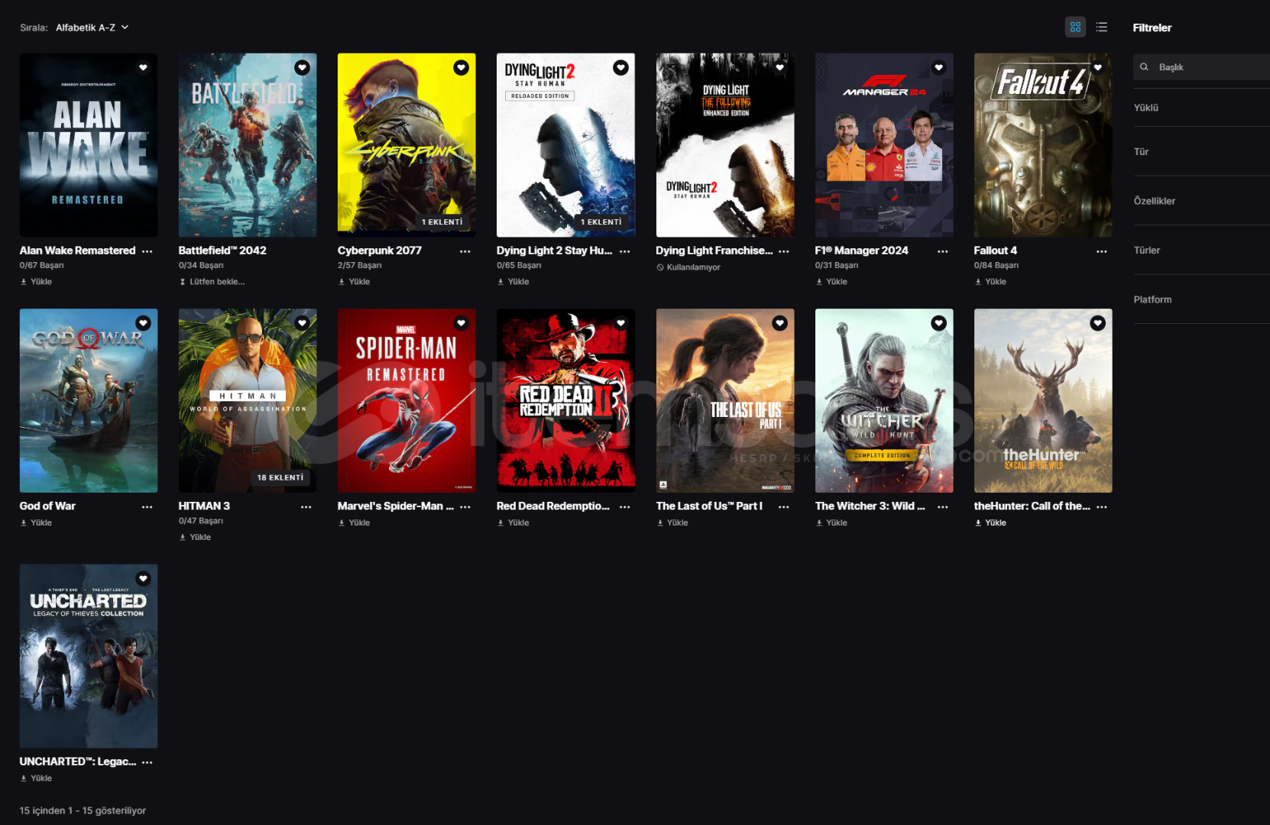Click Yükle under F1 Manager 2024
The image size is (1270, 825).
tap(831, 282)
